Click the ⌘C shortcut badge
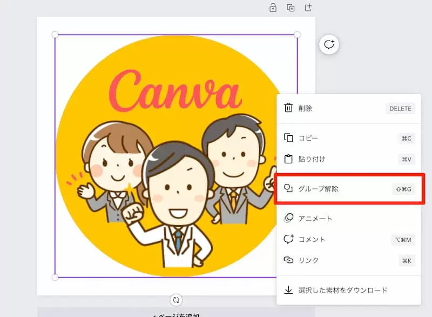 click(407, 138)
